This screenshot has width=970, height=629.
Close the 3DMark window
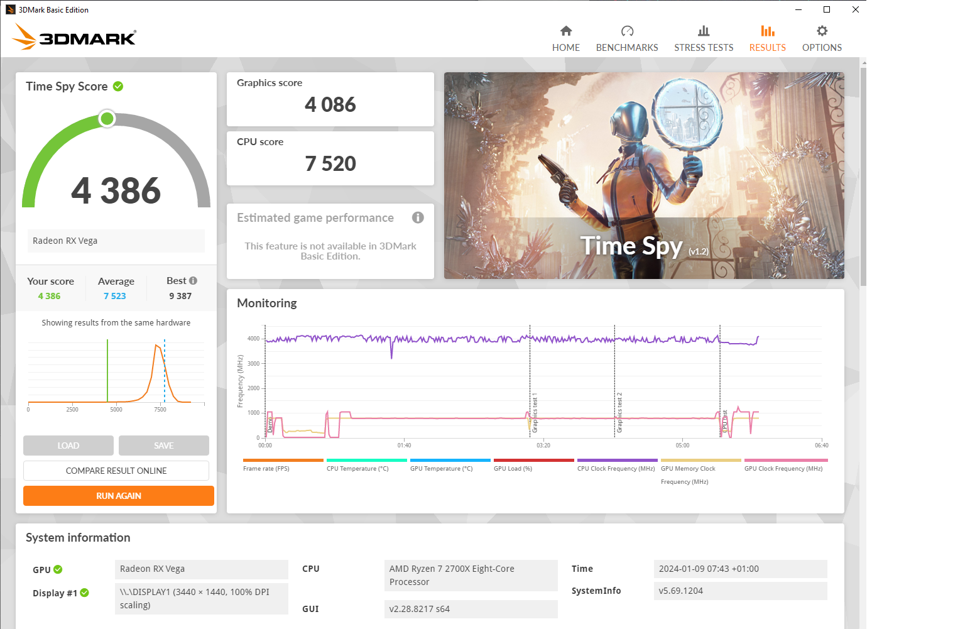click(856, 9)
